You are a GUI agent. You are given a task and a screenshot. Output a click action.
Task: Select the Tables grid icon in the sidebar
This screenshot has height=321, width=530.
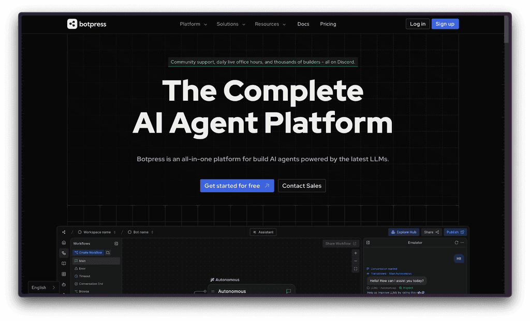coord(64,273)
